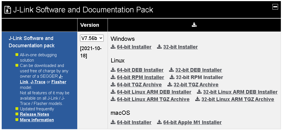Click download icon beside 32-bit DEB Installer

pyautogui.click(x=171, y=70)
